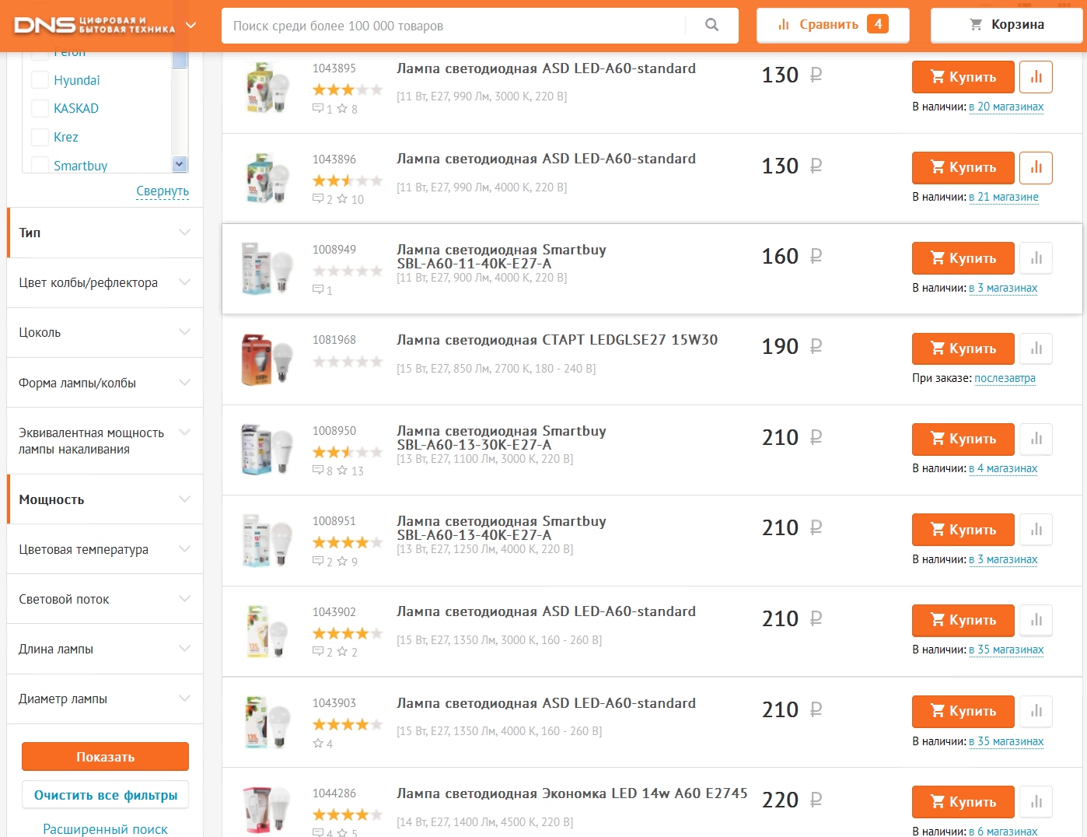Buy ASD LED-A60 lamp 1043895
The width and height of the screenshot is (1087, 837).
(963, 77)
